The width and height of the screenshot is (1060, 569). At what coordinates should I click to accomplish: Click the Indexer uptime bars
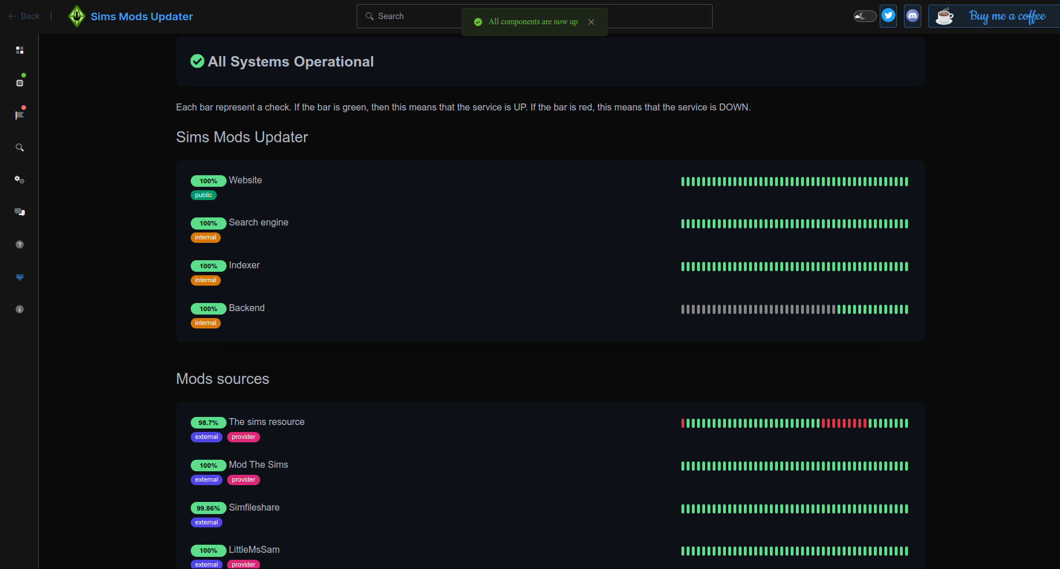click(x=795, y=267)
